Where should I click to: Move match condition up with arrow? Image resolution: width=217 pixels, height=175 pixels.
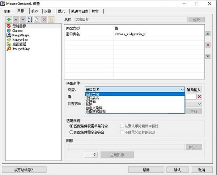(x=208, y=34)
